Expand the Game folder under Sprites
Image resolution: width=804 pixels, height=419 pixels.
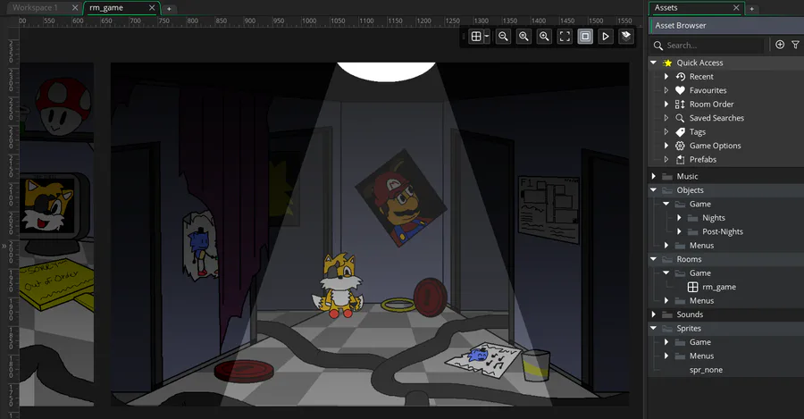pyautogui.click(x=666, y=342)
